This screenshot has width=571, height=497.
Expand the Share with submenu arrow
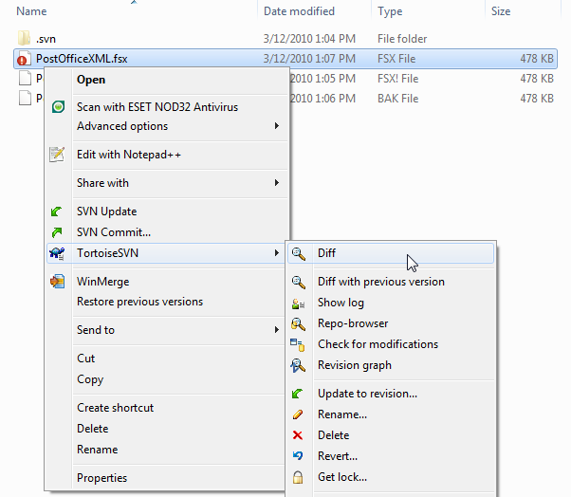[277, 183]
